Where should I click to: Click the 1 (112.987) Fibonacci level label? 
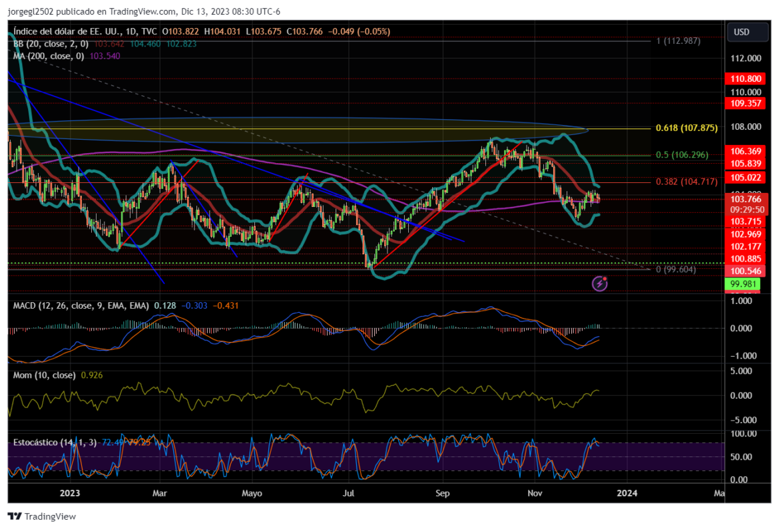pos(678,41)
